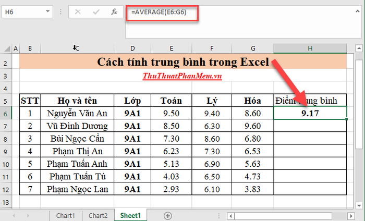Click horizontal scrollbar right arrow

click(351, 216)
